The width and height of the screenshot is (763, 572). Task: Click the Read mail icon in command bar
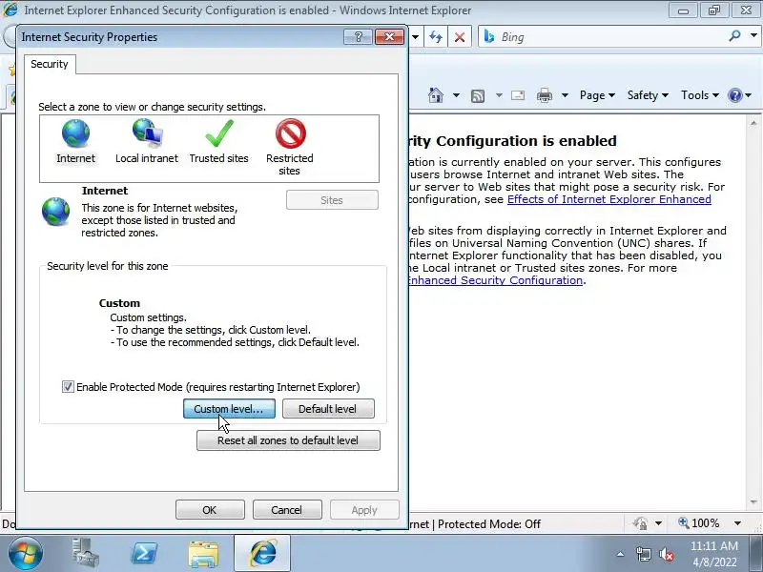point(518,95)
